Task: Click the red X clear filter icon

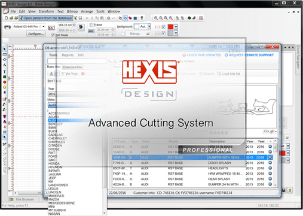Action: (x=83, y=74)
